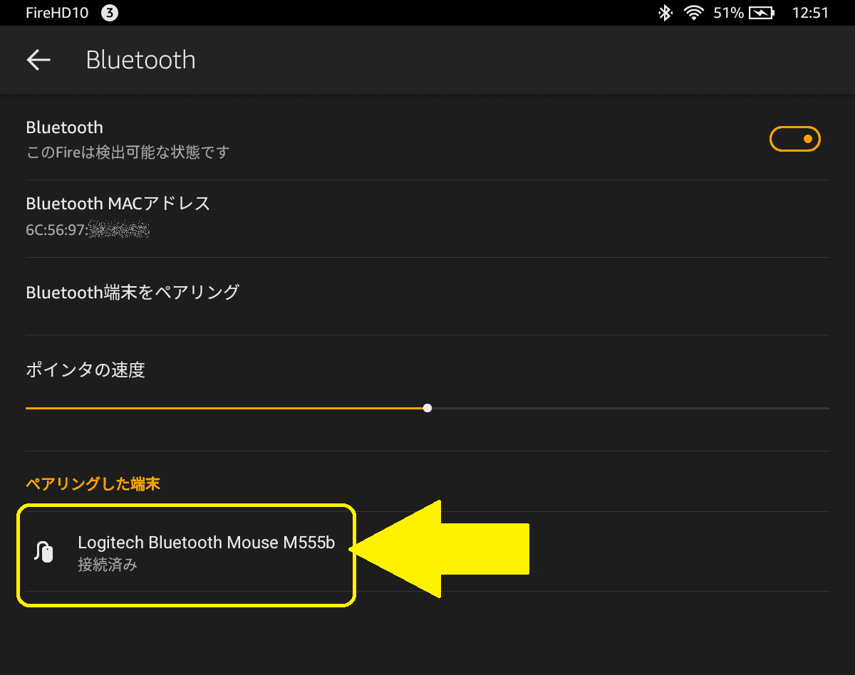Open the notification badge showing 3

tap(110, 13)
